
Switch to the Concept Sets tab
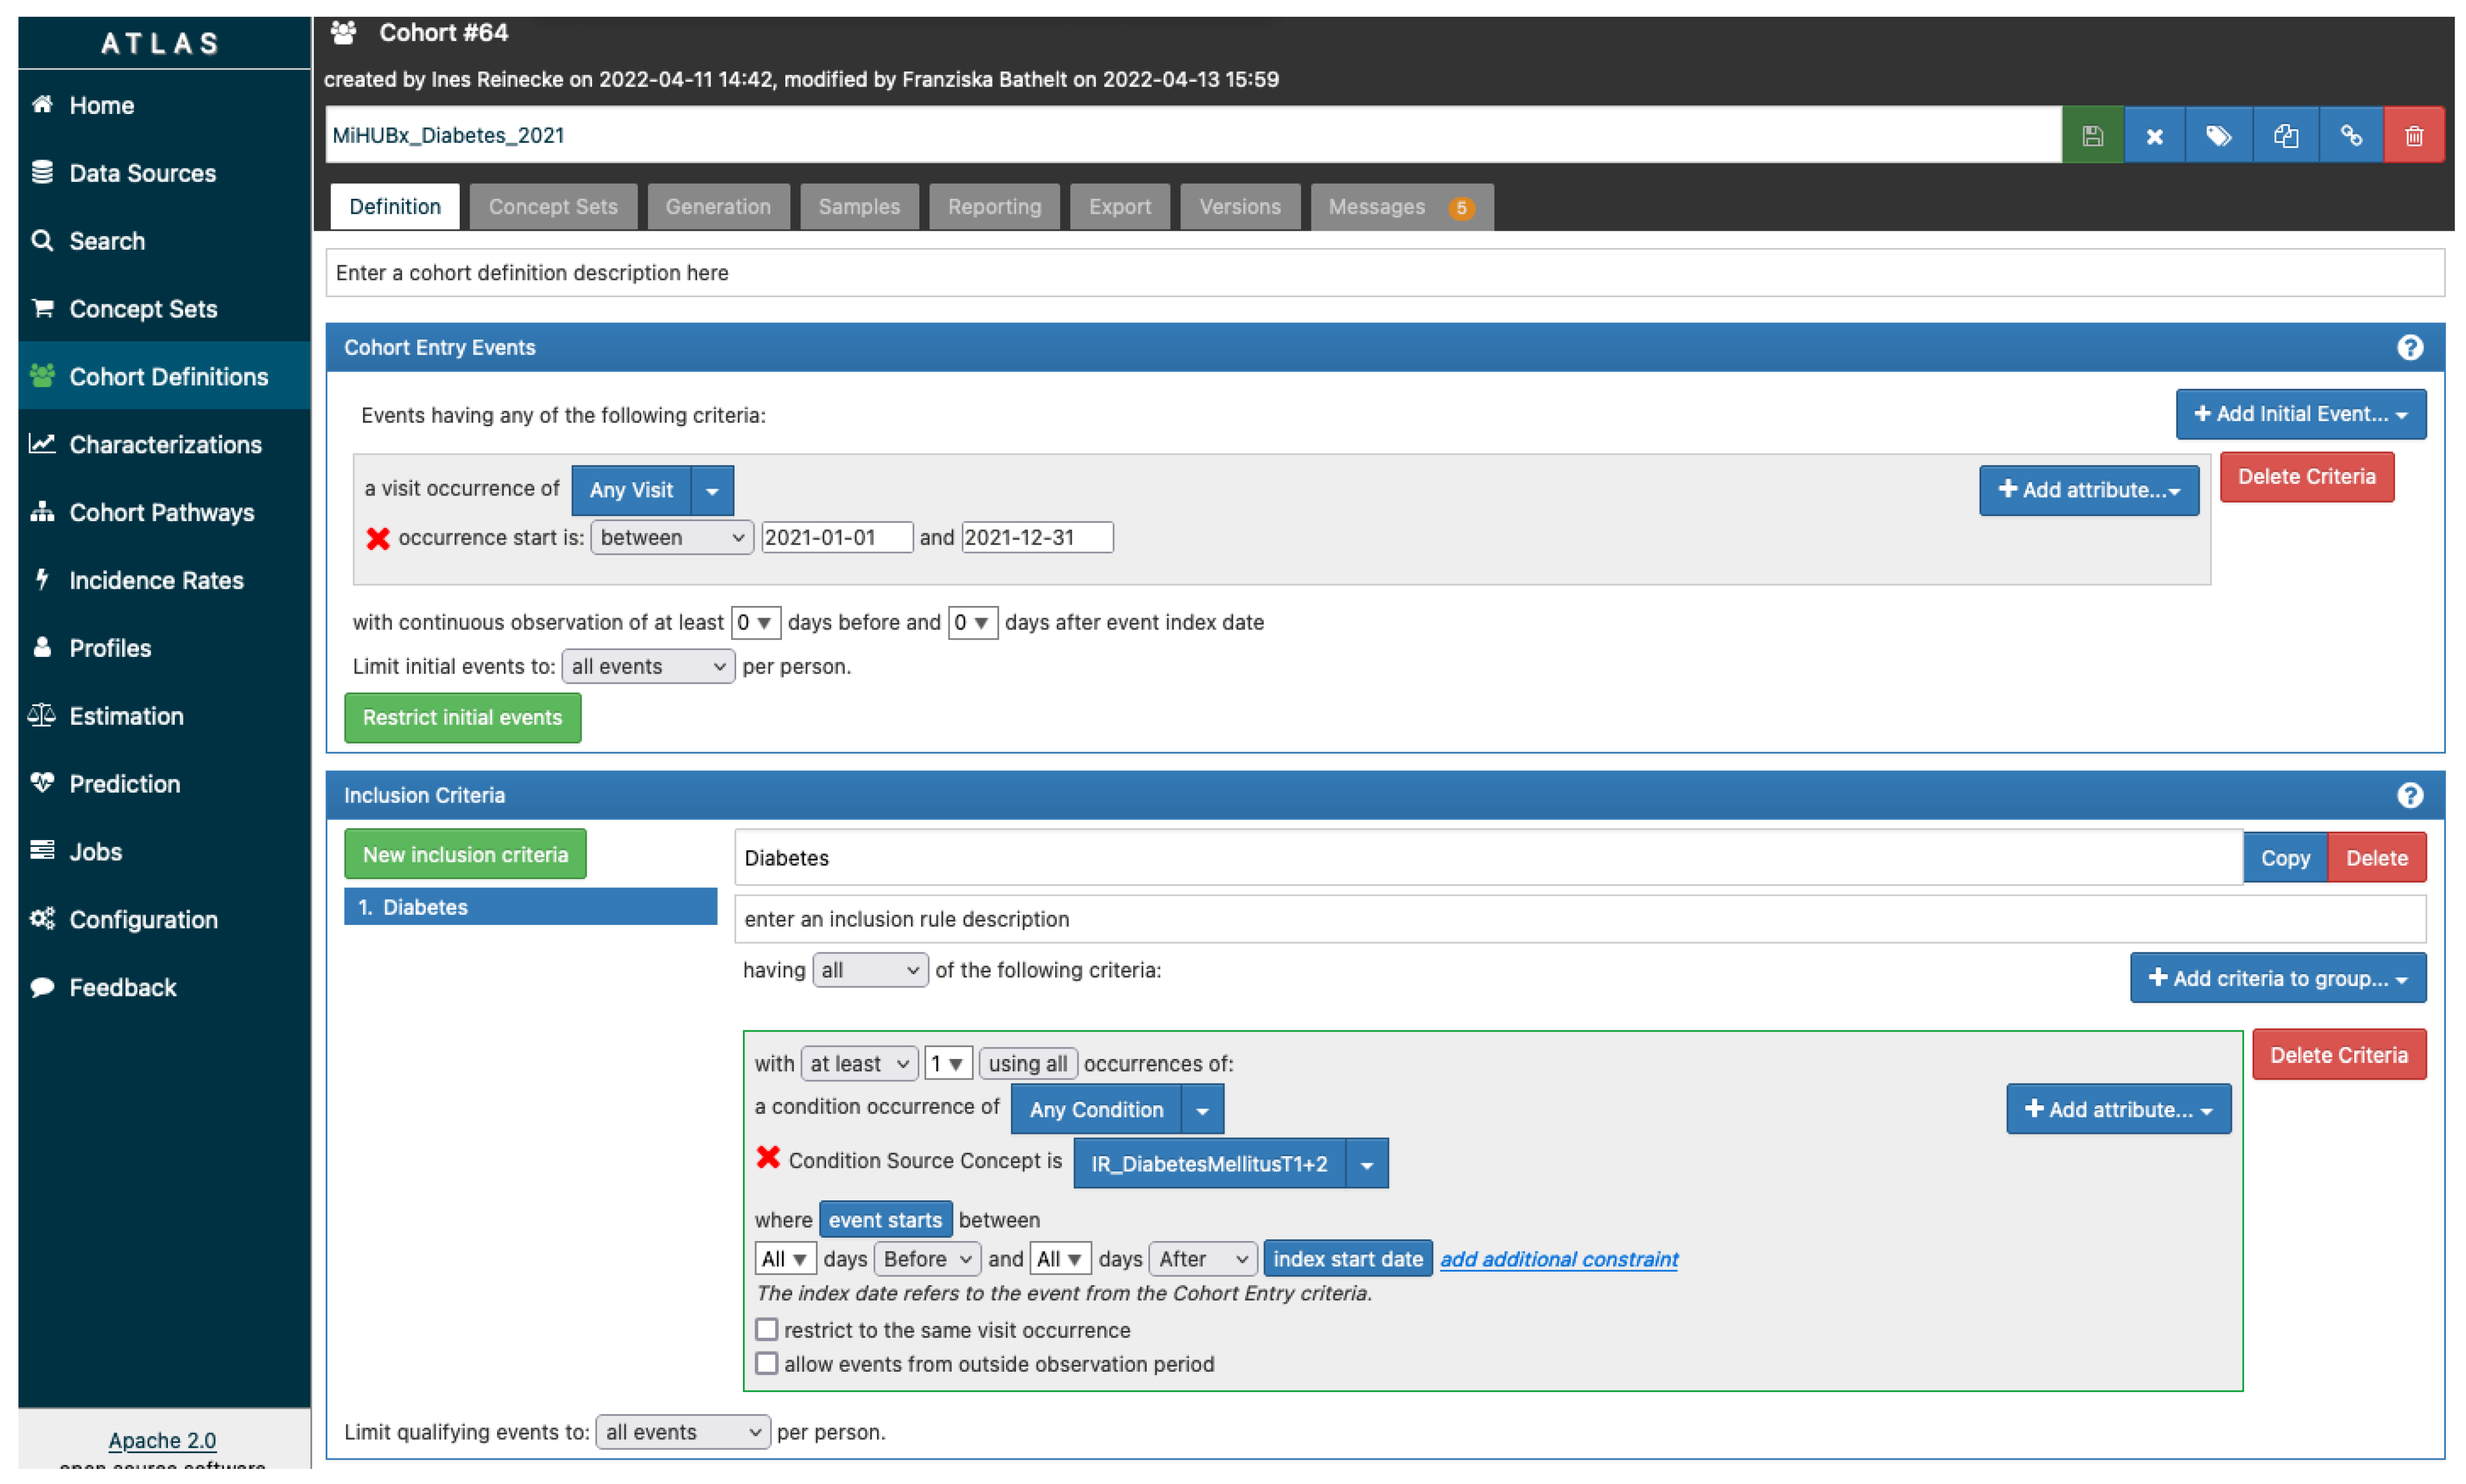pos(552,206)
